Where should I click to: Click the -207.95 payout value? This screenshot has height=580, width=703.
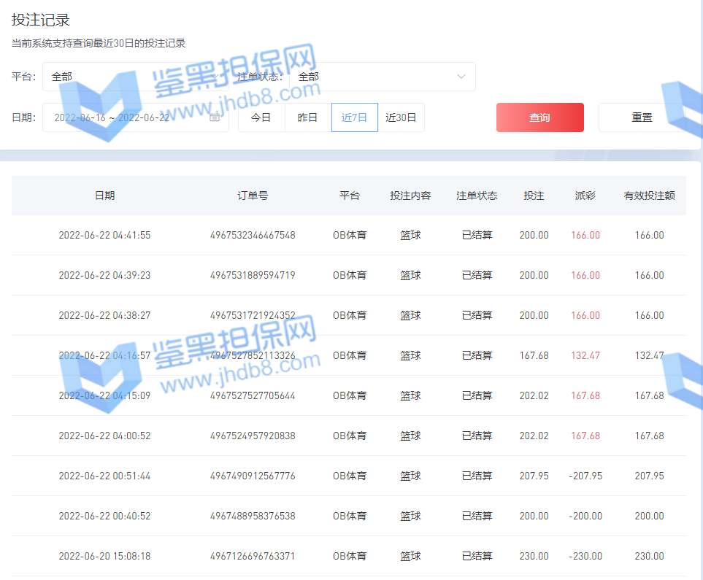pos(585,476)
